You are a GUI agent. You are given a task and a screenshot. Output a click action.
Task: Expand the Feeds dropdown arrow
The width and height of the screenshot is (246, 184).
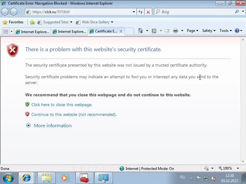pyautogui.click(x=161, y=31)
